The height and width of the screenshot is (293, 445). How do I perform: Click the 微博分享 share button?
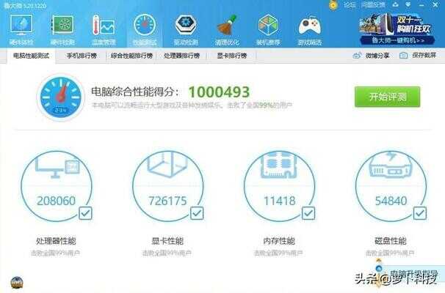[371, 56]
